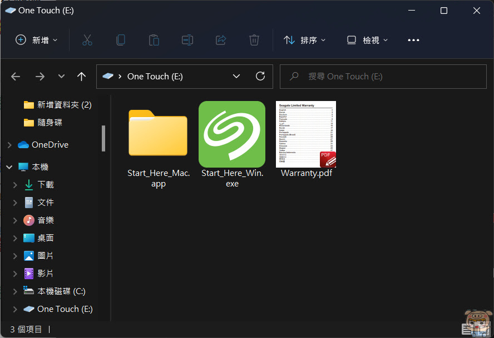This screenshot has height=338, width=494.
Task: Click the One Touch (E:) address path text
Action: click(x=155, y=77)
